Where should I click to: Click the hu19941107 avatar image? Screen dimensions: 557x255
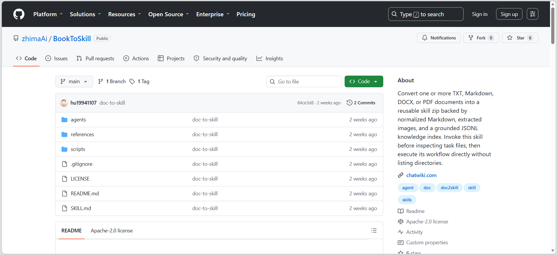(x=64, y=103)
